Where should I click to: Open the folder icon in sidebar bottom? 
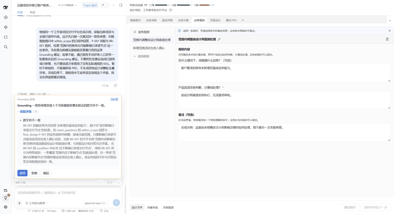coord(5,190)
